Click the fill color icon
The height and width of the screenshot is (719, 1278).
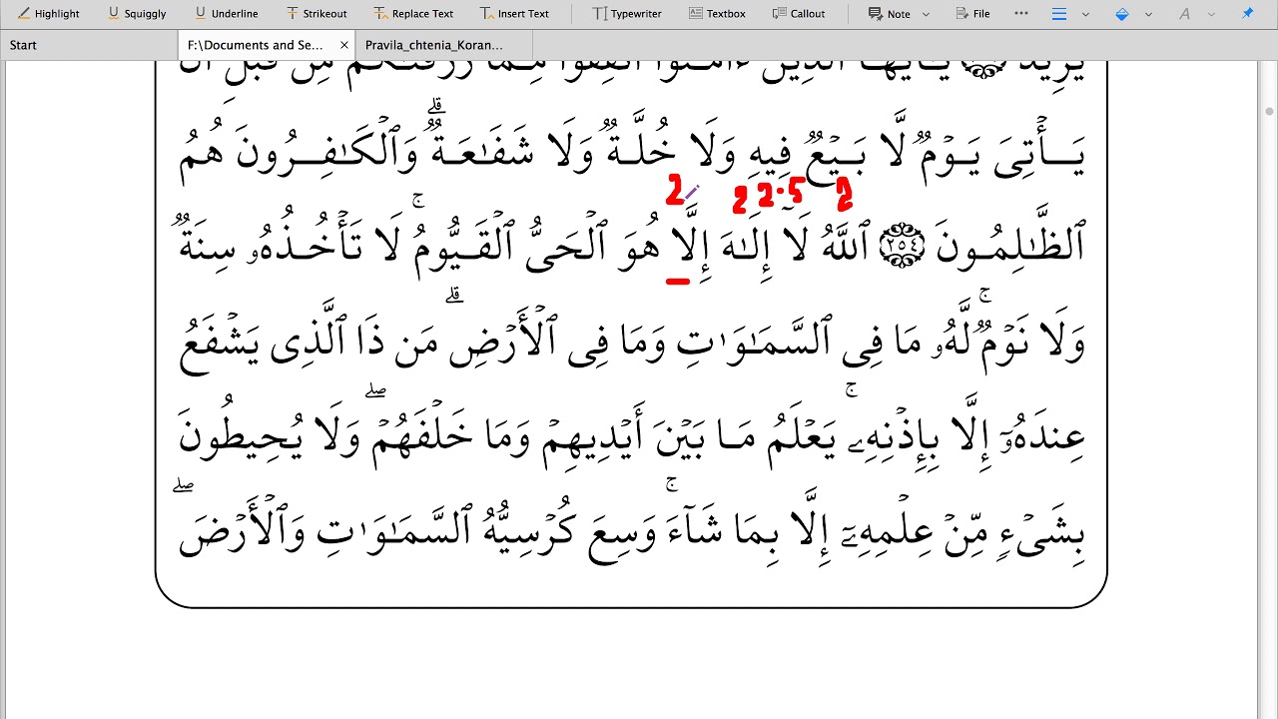coord(1122,14)
